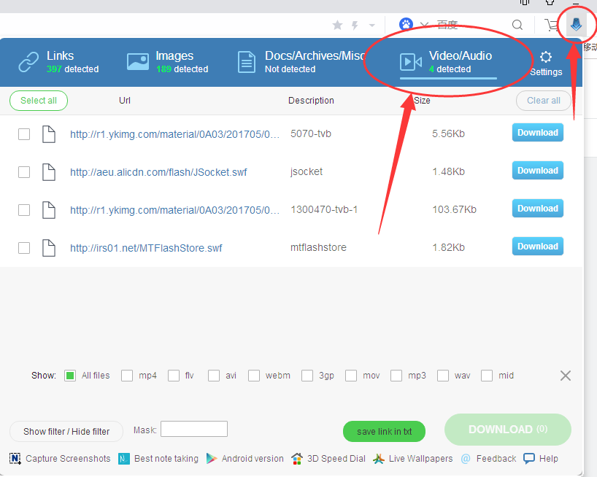Click file icon of the 5070-tvb row
Screen dimensions: 597x477
pos(49,134)
